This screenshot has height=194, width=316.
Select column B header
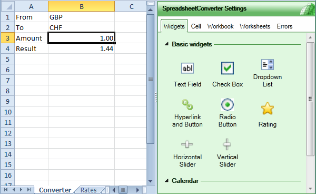click(81, 6)
